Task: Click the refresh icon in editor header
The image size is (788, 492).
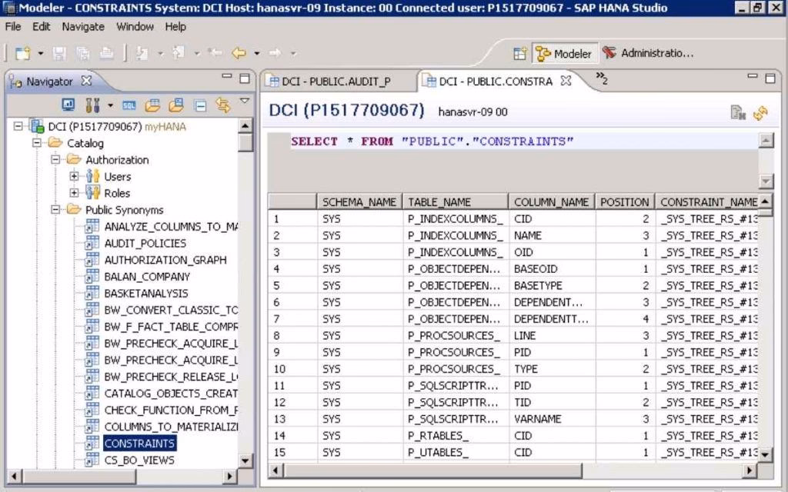Action: click(x=760, y=113)
